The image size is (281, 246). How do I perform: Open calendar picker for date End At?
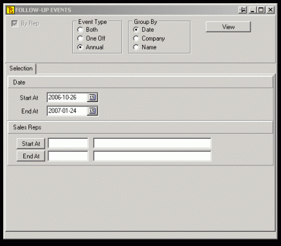(x=92, y=111)
